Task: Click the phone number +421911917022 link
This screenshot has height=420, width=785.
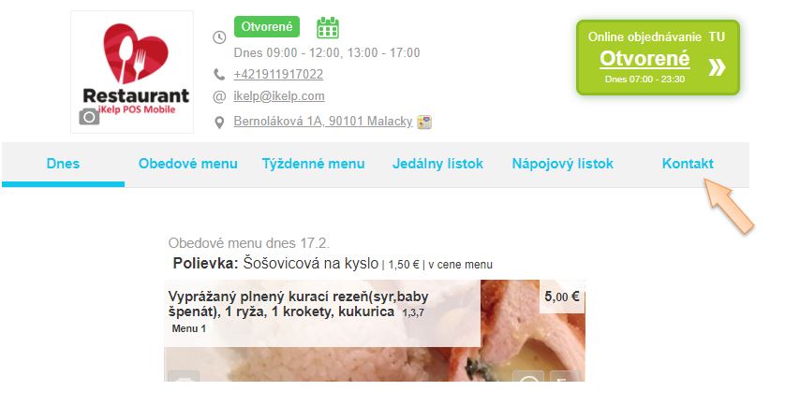Action: click(278, 75)
